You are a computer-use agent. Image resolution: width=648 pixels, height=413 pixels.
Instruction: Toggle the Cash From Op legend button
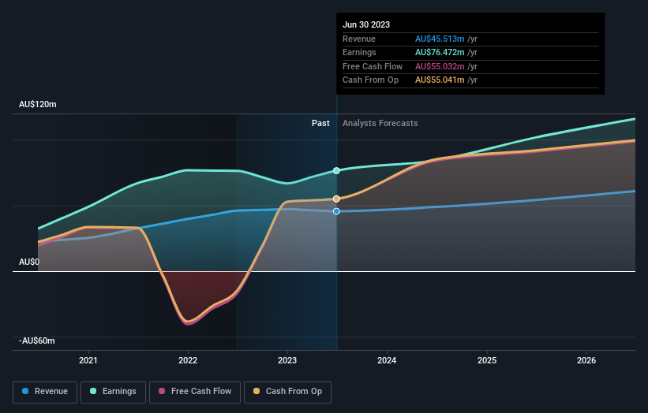287,392
